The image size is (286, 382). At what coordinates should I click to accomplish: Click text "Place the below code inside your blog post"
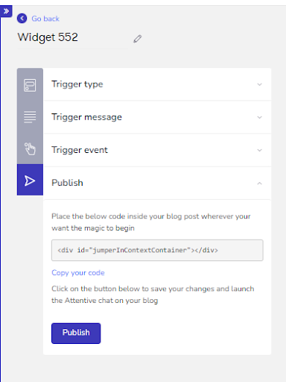[x=125, y=216]
